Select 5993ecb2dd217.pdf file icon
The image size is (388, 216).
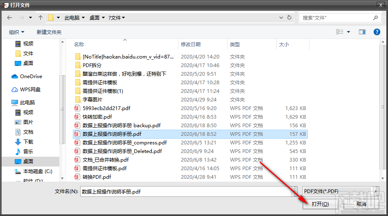point(77,108)
